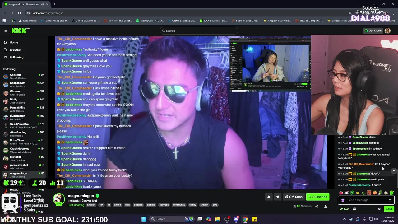Subscribe to magnumlogan
The width and height of the screenshot is (398, 224).
click(x=318, y=197)
